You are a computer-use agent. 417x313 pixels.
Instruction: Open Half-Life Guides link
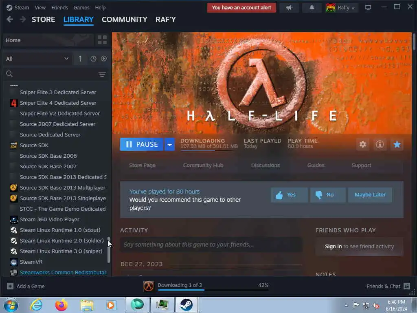pyautogui.click(x=316, y=165)
